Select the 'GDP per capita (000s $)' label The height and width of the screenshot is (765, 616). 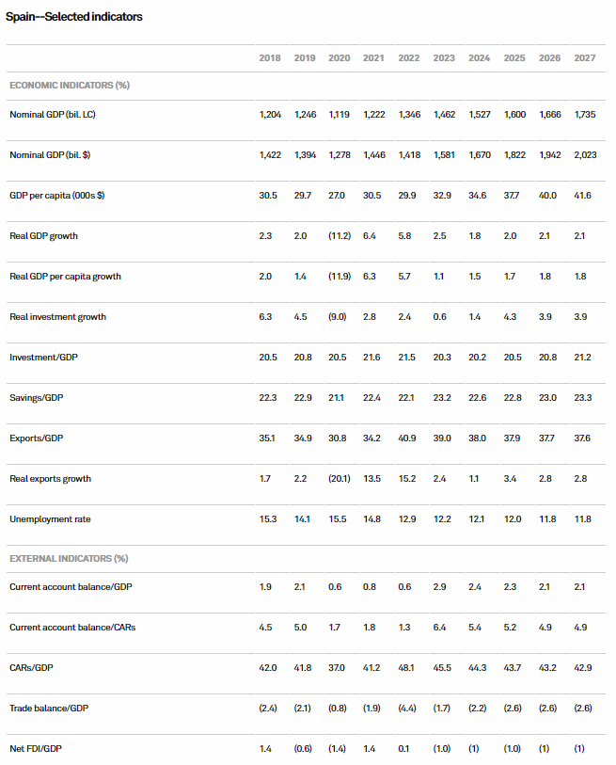click(56, 196)
